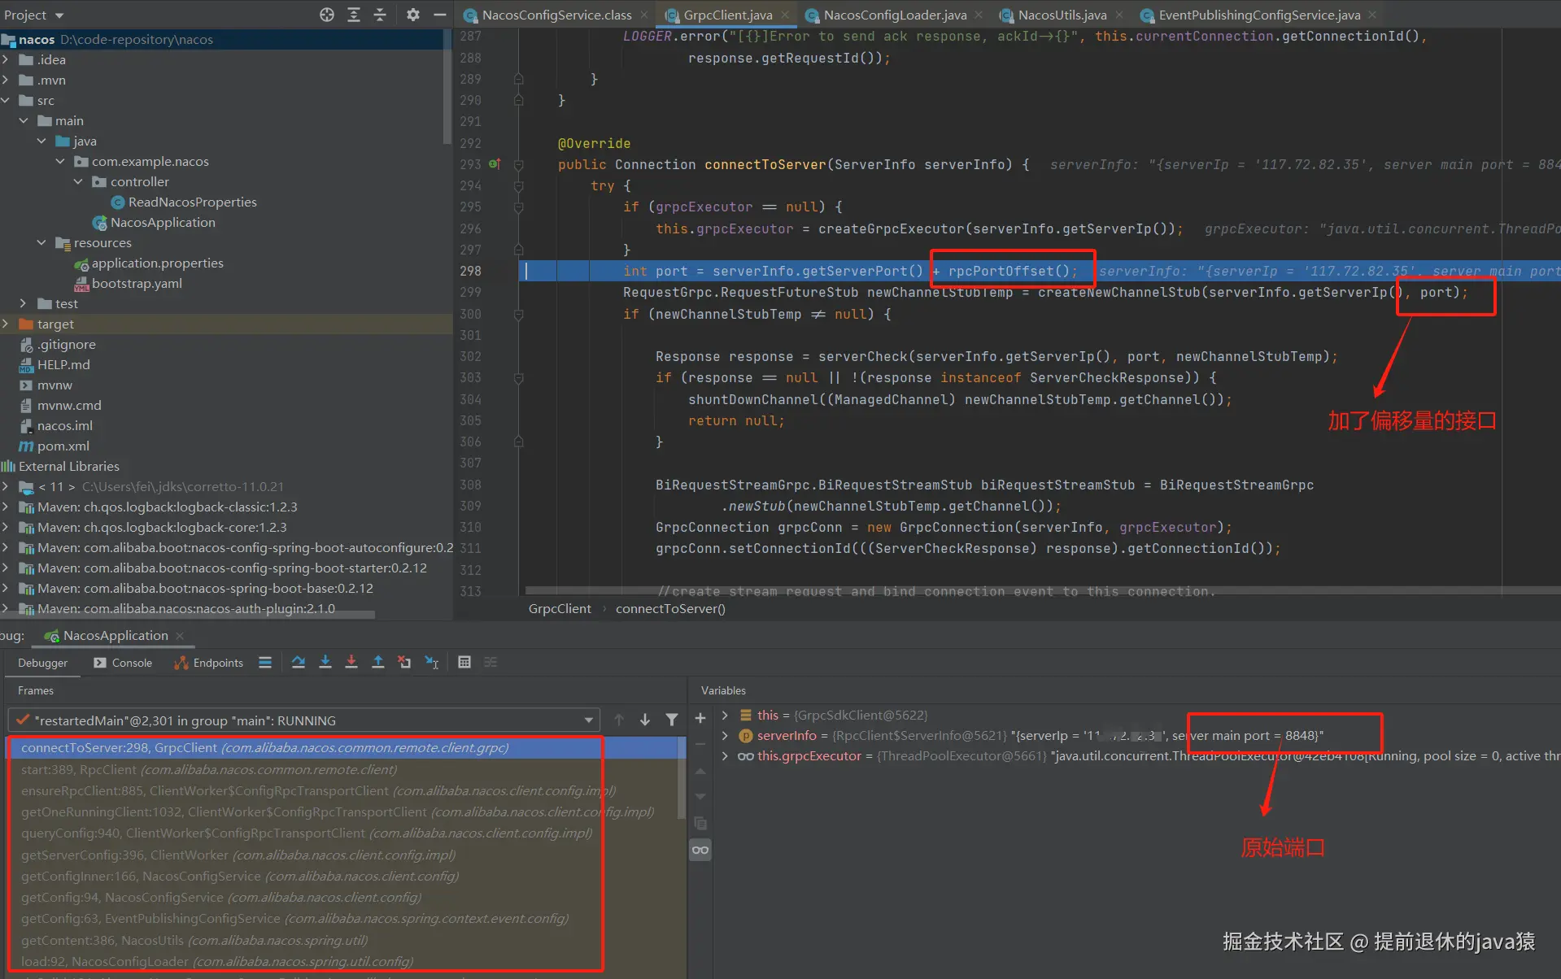Close the GrpcClient.java editor tab
This screenshot has height=979, width=1561.
click(785, 15)
